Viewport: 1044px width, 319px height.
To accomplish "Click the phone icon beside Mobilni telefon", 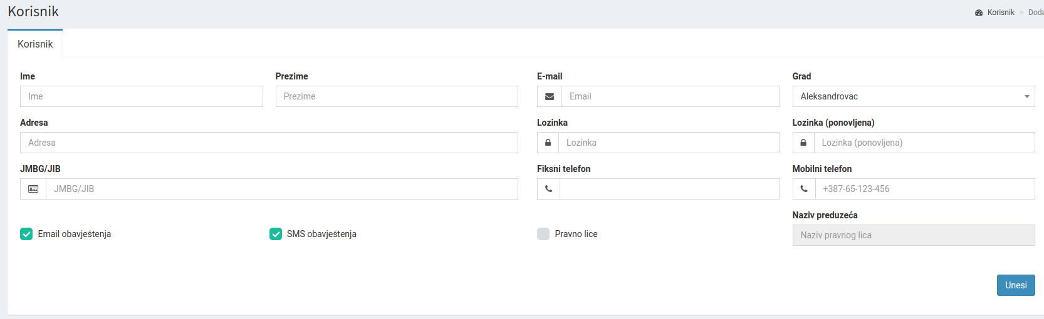I will click(x=804, y=189).
